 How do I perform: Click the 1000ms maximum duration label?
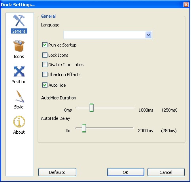(x=146, y=110)
